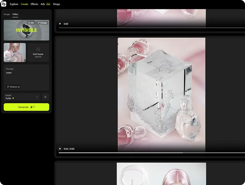Seek the glass cube video progress bar

tap(152, 153)
